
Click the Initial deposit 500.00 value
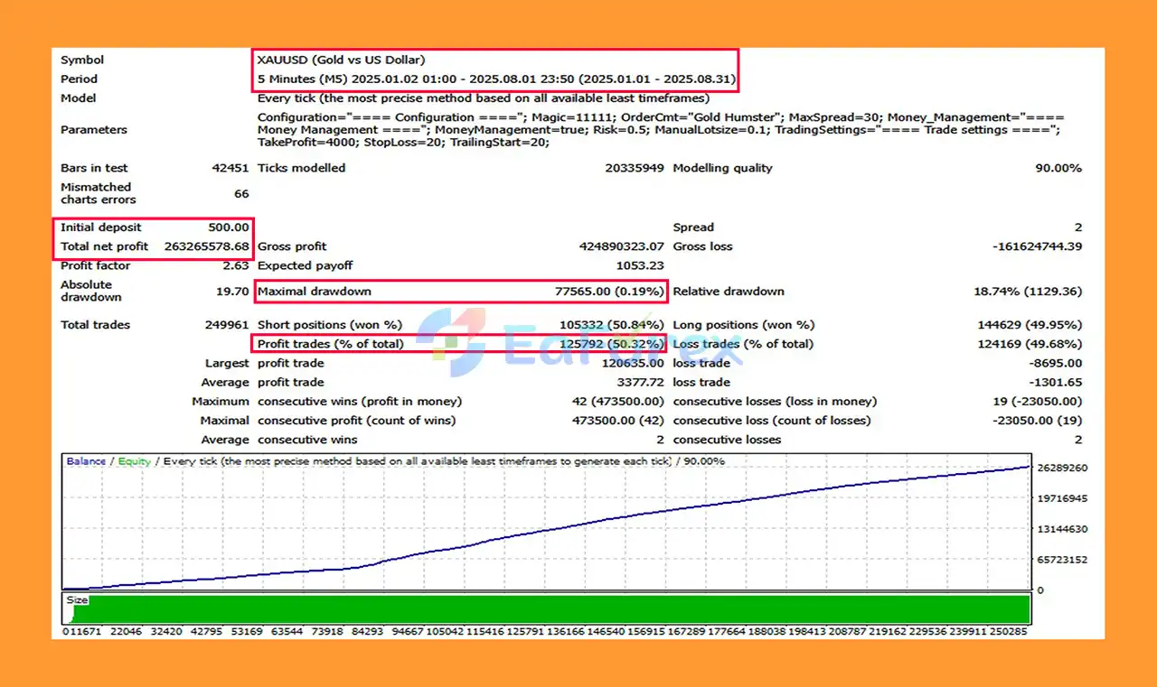pyautogui.click(x=230, y=227)
